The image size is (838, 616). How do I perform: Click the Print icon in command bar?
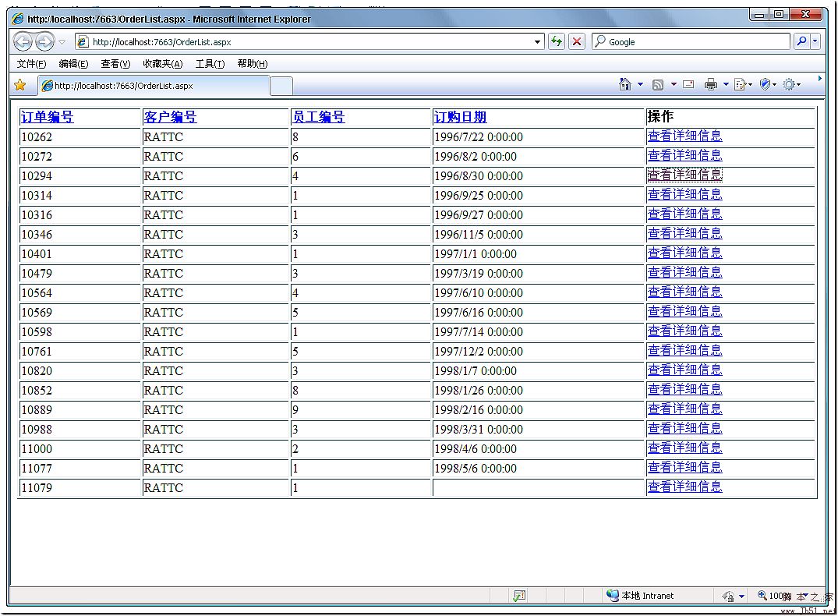point(710,84)
